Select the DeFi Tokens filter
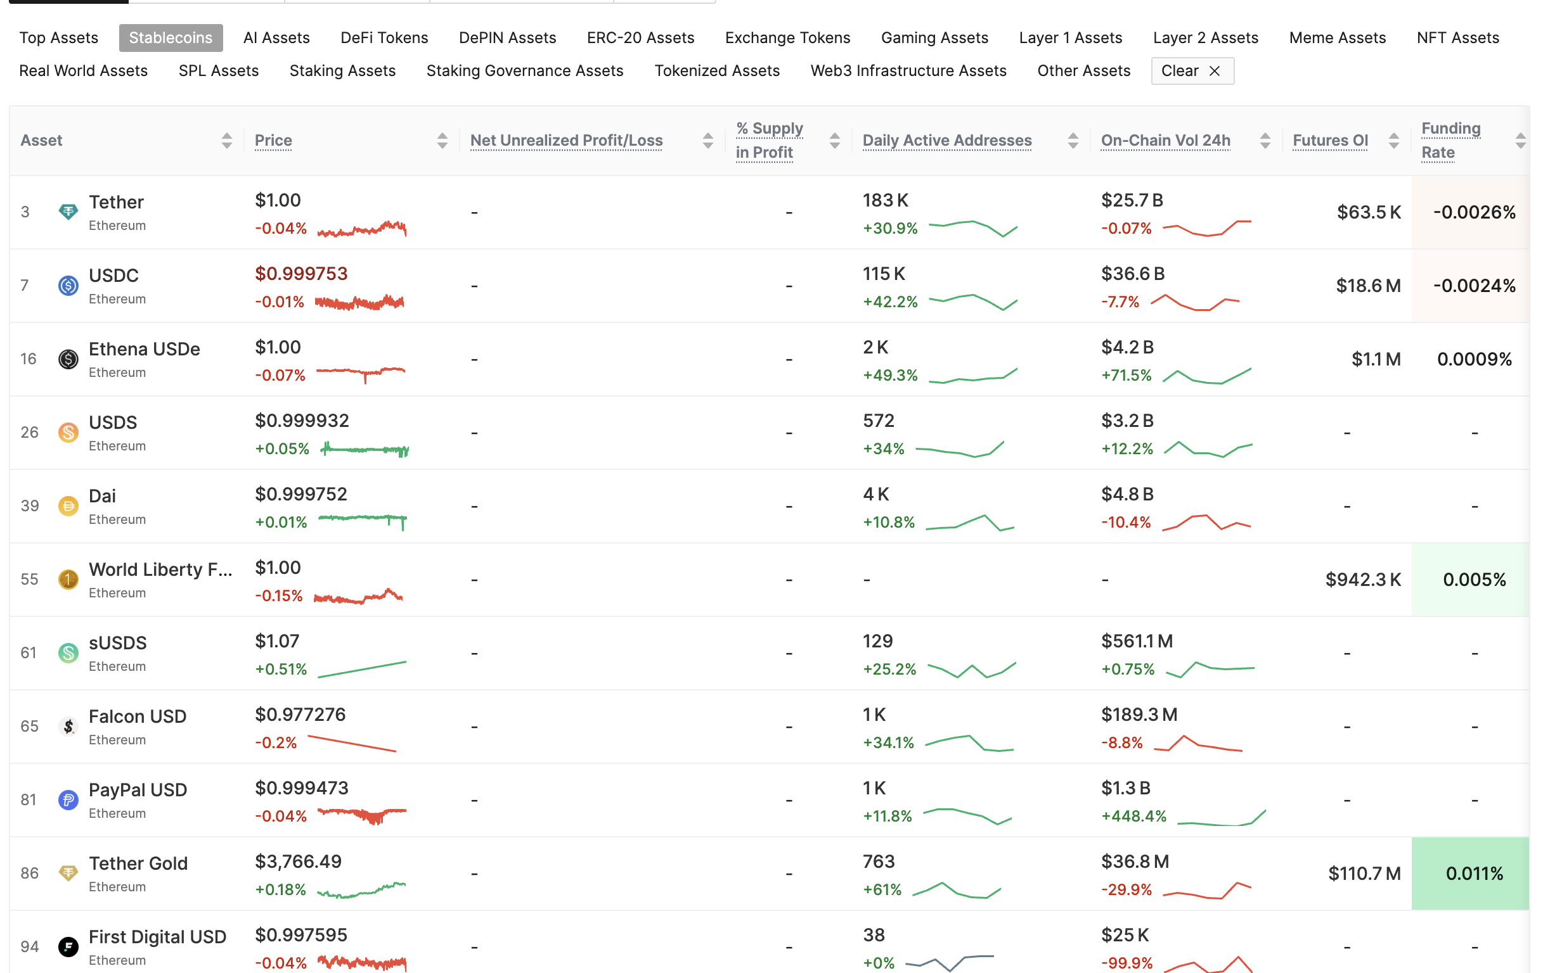Image resolution: width=1543 pixels, height=973 pixels. 384,38
